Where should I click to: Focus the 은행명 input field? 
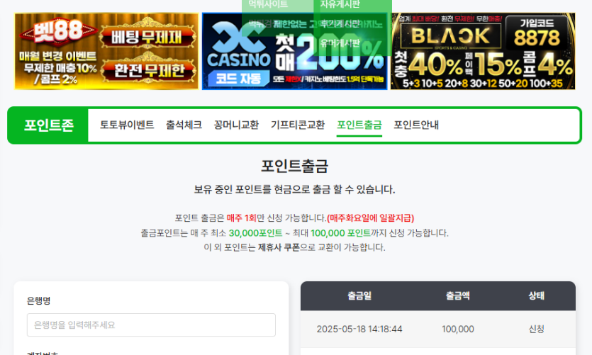(x=152, y=325)
